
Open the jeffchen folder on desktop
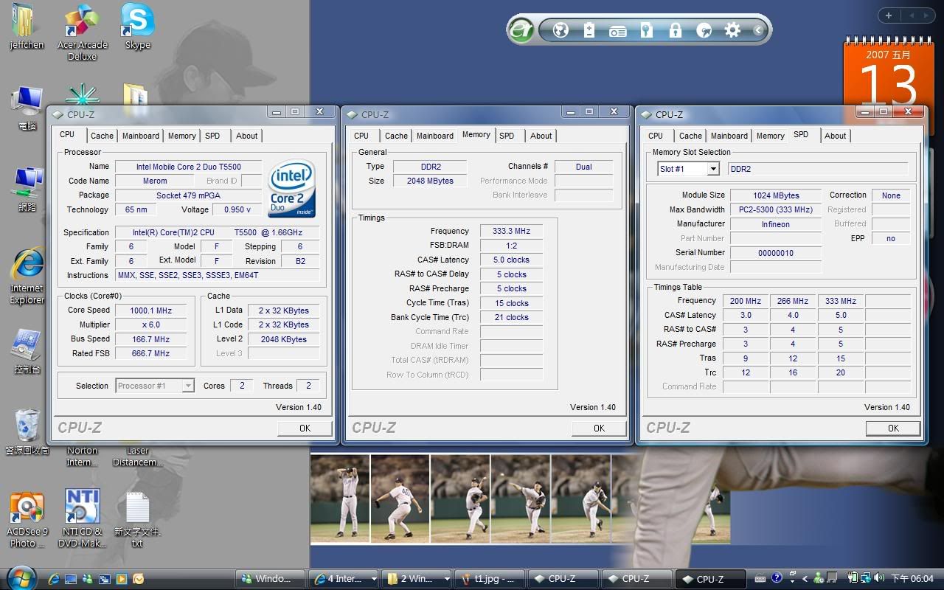click(27, 27)
